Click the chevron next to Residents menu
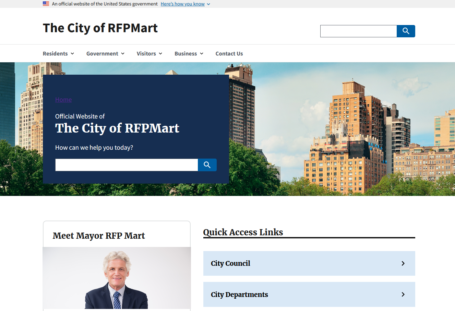455x311 pixels. point(72,53)
